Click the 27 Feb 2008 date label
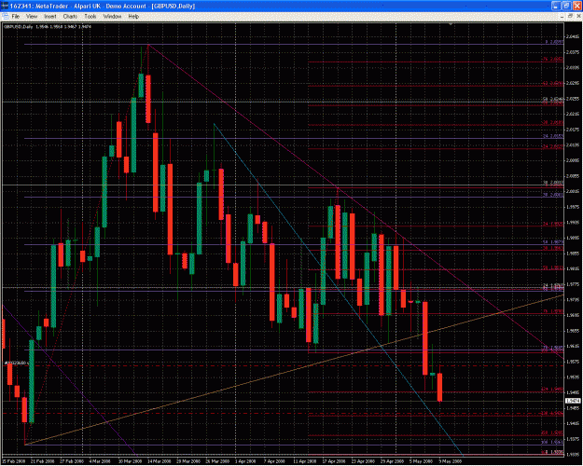The width and height of the screenshot is (583, 466). click(x=72, y=461)
